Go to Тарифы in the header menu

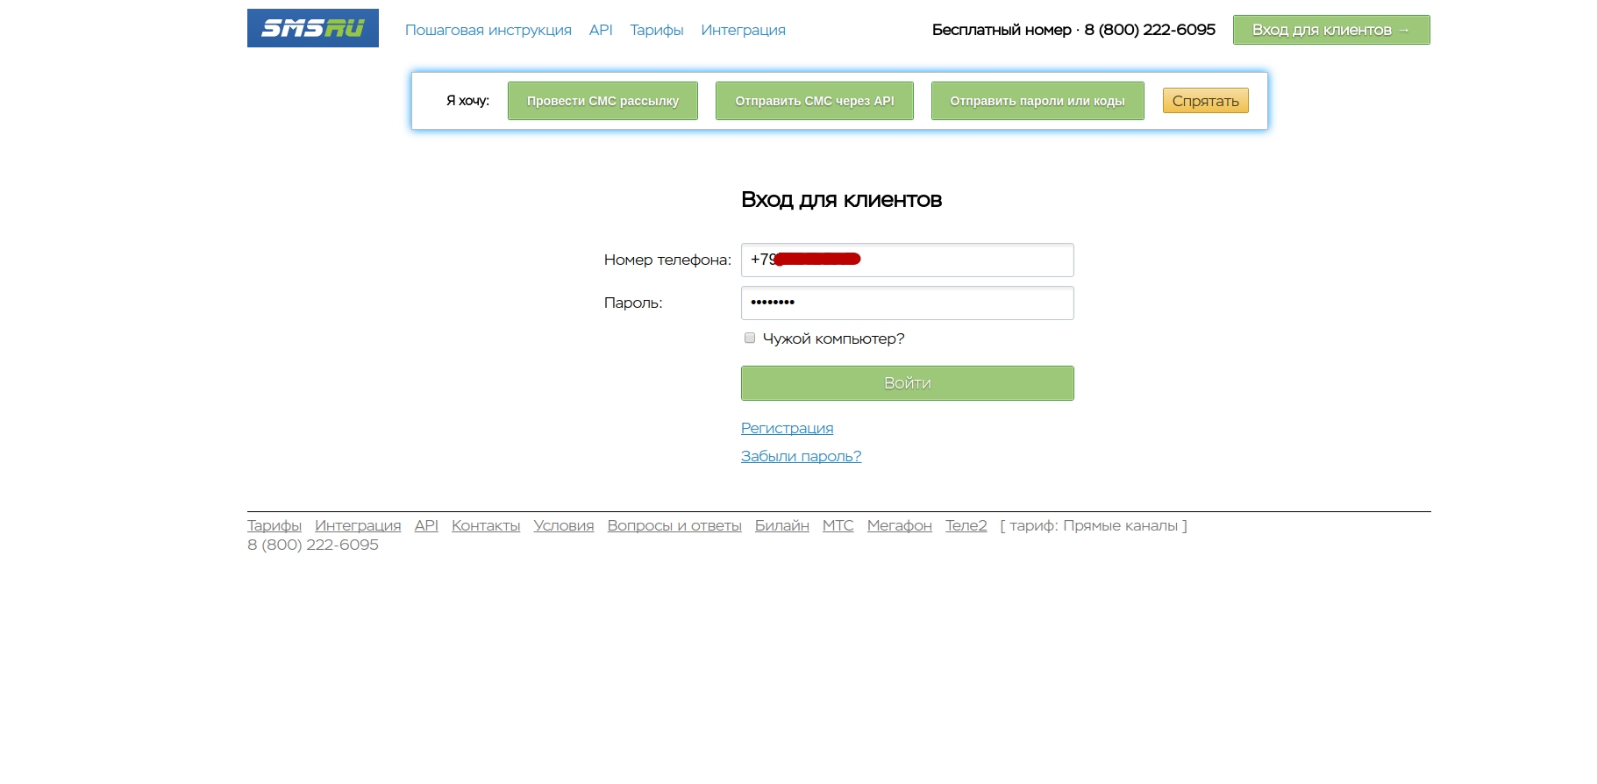point(657,30)
